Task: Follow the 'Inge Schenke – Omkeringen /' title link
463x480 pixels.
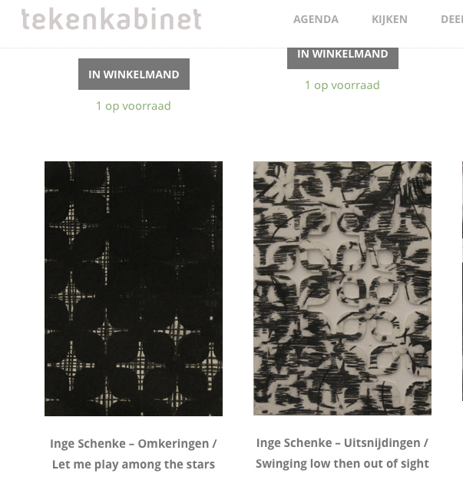Action: click(x=134, y=444)
